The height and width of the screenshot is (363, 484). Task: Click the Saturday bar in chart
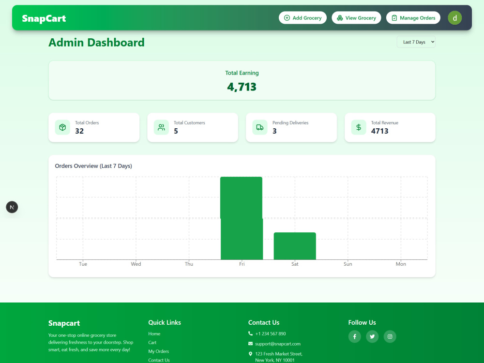pyautogui.click(x=295, y=246)
